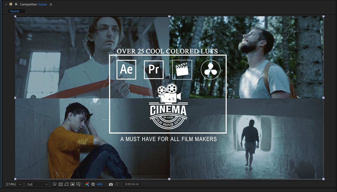The image size is (337, 192).
Task: Take a snapshot with the camera icon
Action: pos(111,184)
